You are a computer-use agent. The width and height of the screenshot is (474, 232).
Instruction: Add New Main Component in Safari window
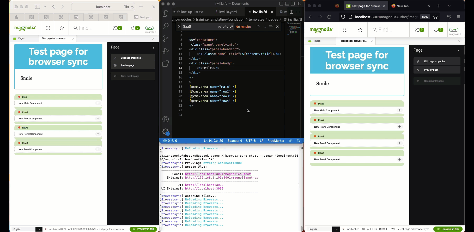coord(98,103)
